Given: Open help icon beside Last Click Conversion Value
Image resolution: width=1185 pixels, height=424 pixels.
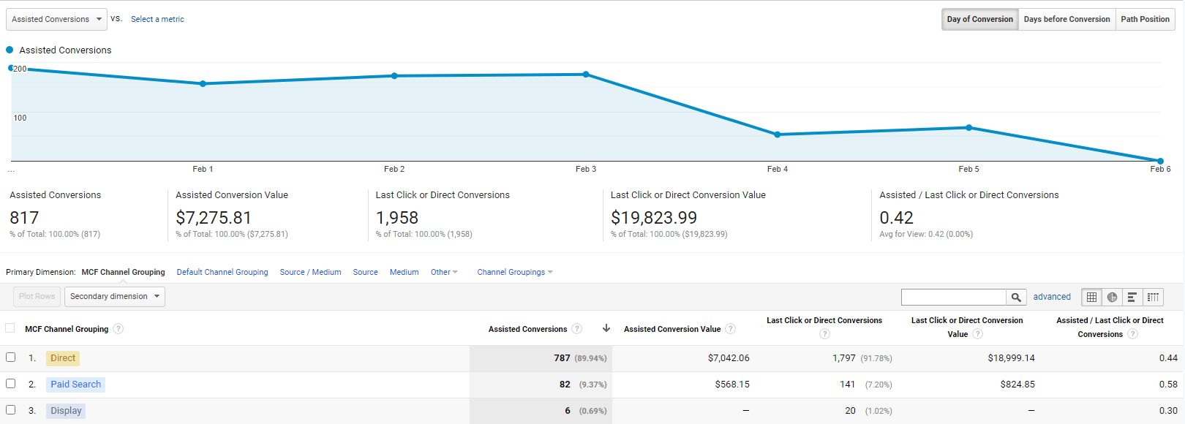Looking at the screenshot, I should (x=977, y=334).
